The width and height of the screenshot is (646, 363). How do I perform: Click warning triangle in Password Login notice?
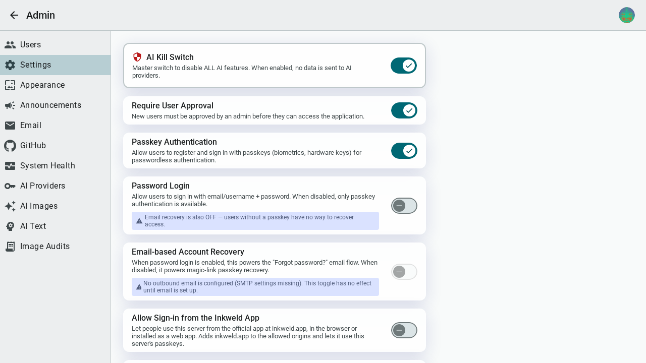click(x=139, y=221)
